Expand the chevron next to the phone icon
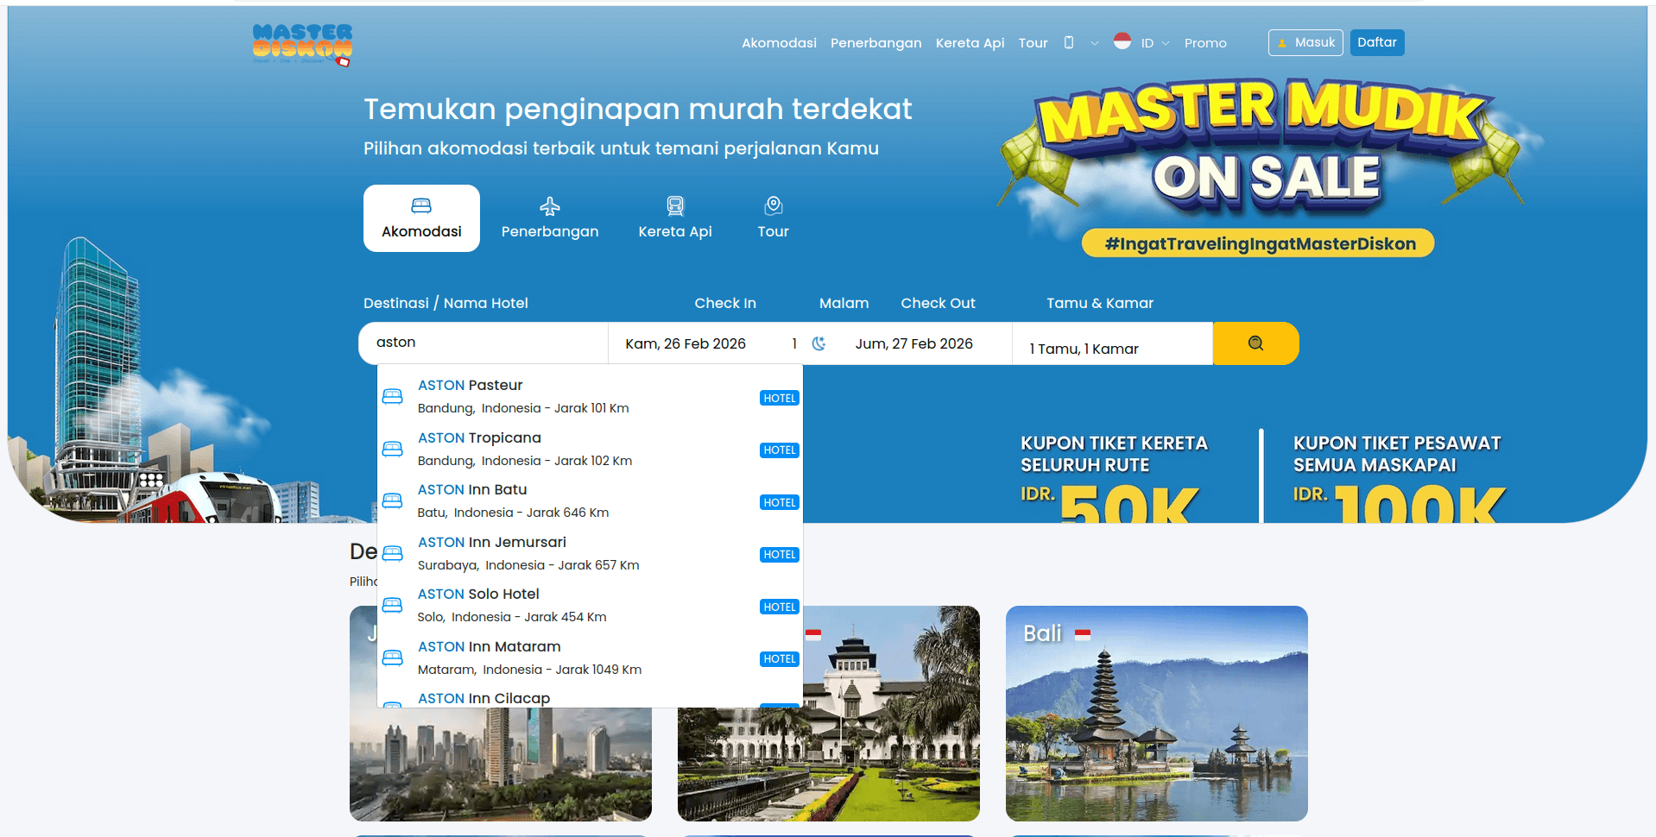The height and width of the screenshot is (837, 1656). (1093, 42)
